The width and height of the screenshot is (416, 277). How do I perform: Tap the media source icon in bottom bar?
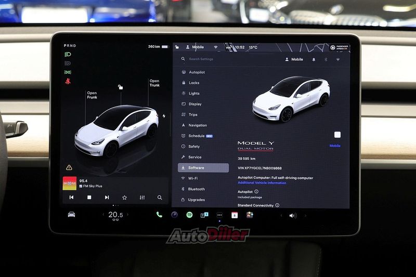tap(204, 215)
